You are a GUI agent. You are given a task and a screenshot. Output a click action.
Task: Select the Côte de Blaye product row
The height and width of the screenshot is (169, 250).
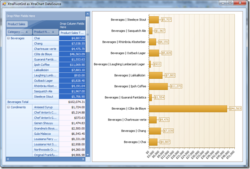45,54
